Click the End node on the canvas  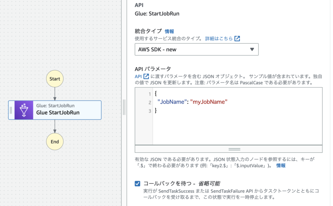[55, 141]
